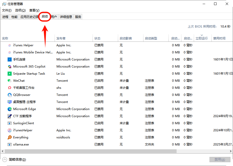Select the QQBrowser row name
Image resolution: width=233 pixels, height=166 pixels.
pyautogui.click(x=22, y=95)
